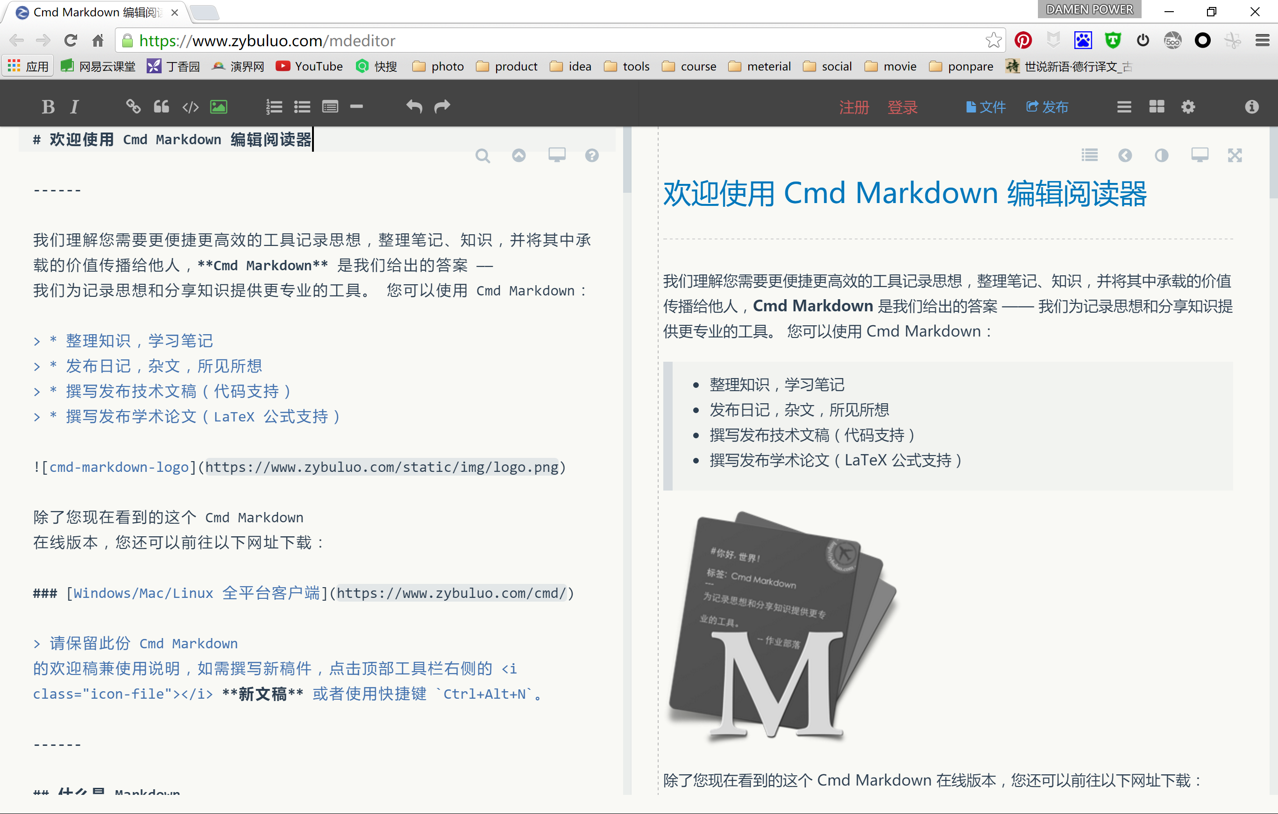Insert a heading with the heading icon
1278x814 pixels.
[x=330, y=106]
